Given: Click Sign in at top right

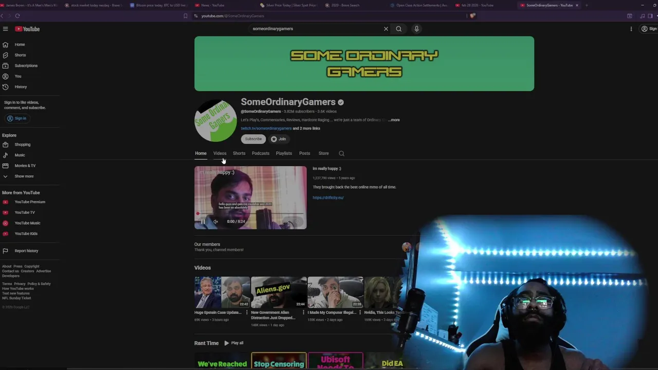Looking at the screenshot, I should [x=649, y=29].
